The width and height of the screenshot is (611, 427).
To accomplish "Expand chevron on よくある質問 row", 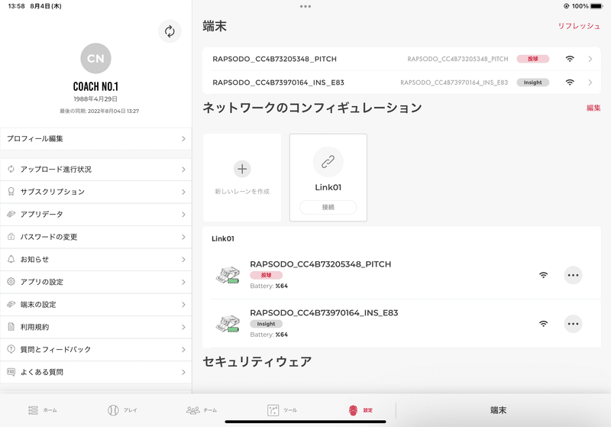I will [183, 372].
